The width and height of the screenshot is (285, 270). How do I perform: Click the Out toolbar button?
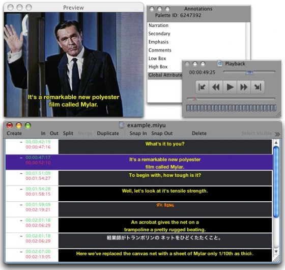pos(54,133)
